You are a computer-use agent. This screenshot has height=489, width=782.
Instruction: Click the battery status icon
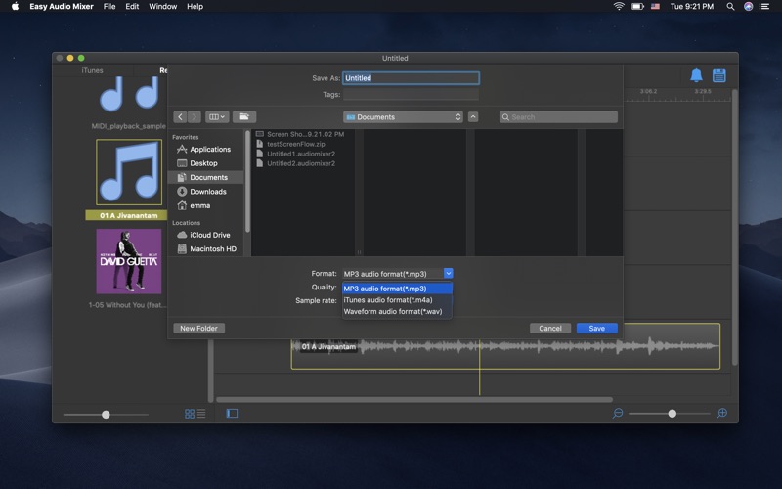tap(638, 7)
